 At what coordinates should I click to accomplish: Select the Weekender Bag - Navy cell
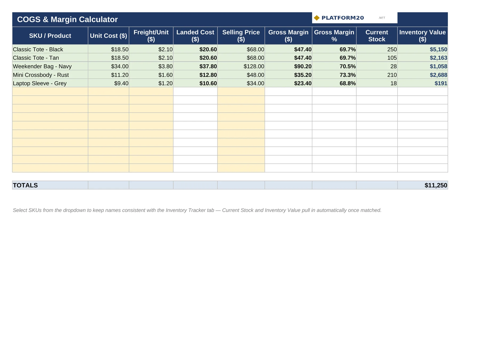[x=50, y=66]
